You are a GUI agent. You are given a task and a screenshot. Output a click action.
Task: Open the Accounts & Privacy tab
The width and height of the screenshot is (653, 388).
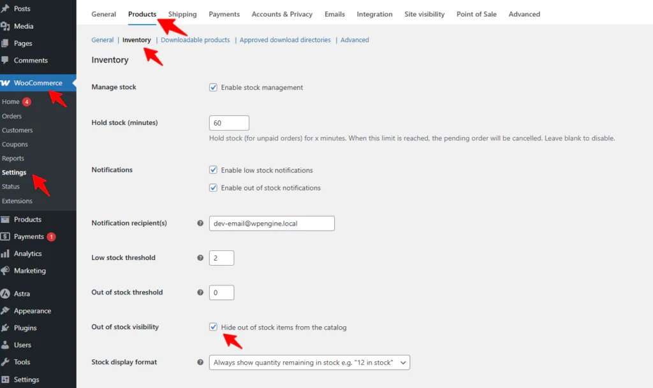coord(282,14)
